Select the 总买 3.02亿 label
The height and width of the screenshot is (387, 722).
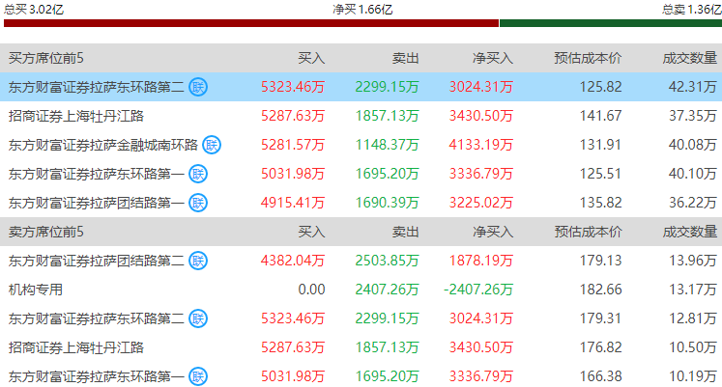click(34, 10)
